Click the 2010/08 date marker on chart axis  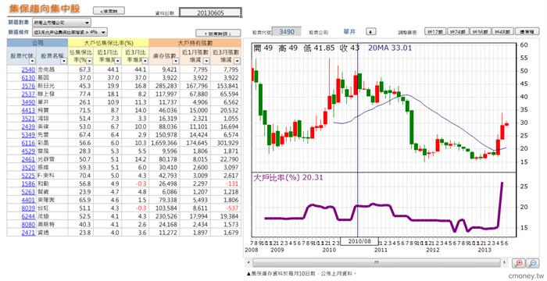(x=359, y=241)
